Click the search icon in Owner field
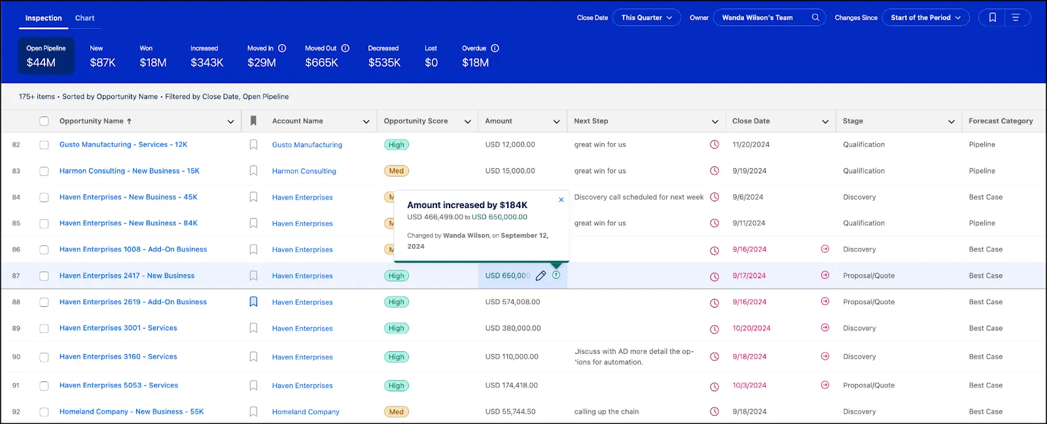 815,18
